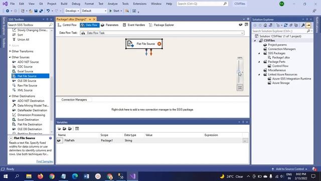The height and width of the screenshot is (181, 321).
Task: Select the Sort transform
Action: click(20, 35)
